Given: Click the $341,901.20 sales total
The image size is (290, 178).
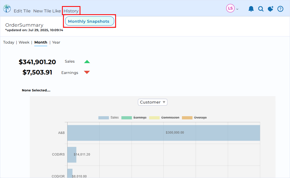Looking at the screenshot, I should coord(37,62).
